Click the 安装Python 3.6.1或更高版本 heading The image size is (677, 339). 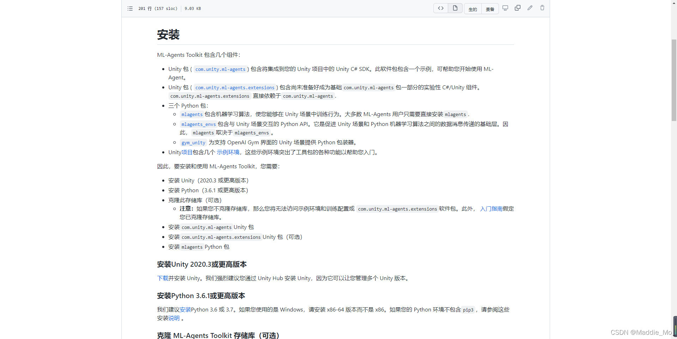[201, 296]
